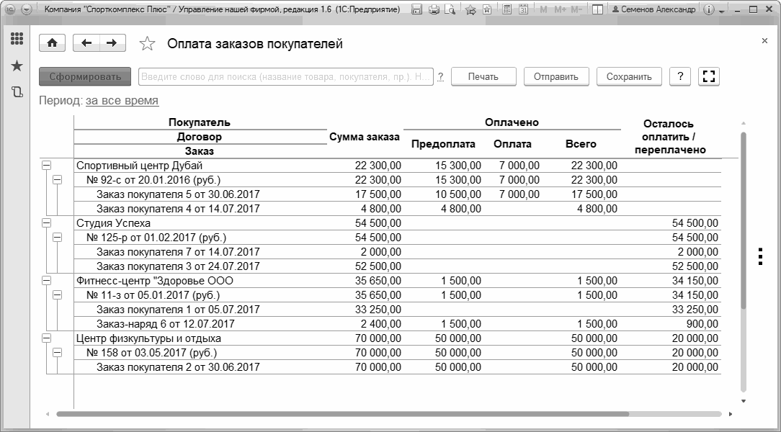This screenshot has height=432, width=781.
Task: Collapse Фитнесс-центр "Здоровье ООО group
Action: (x=46, y=281)
